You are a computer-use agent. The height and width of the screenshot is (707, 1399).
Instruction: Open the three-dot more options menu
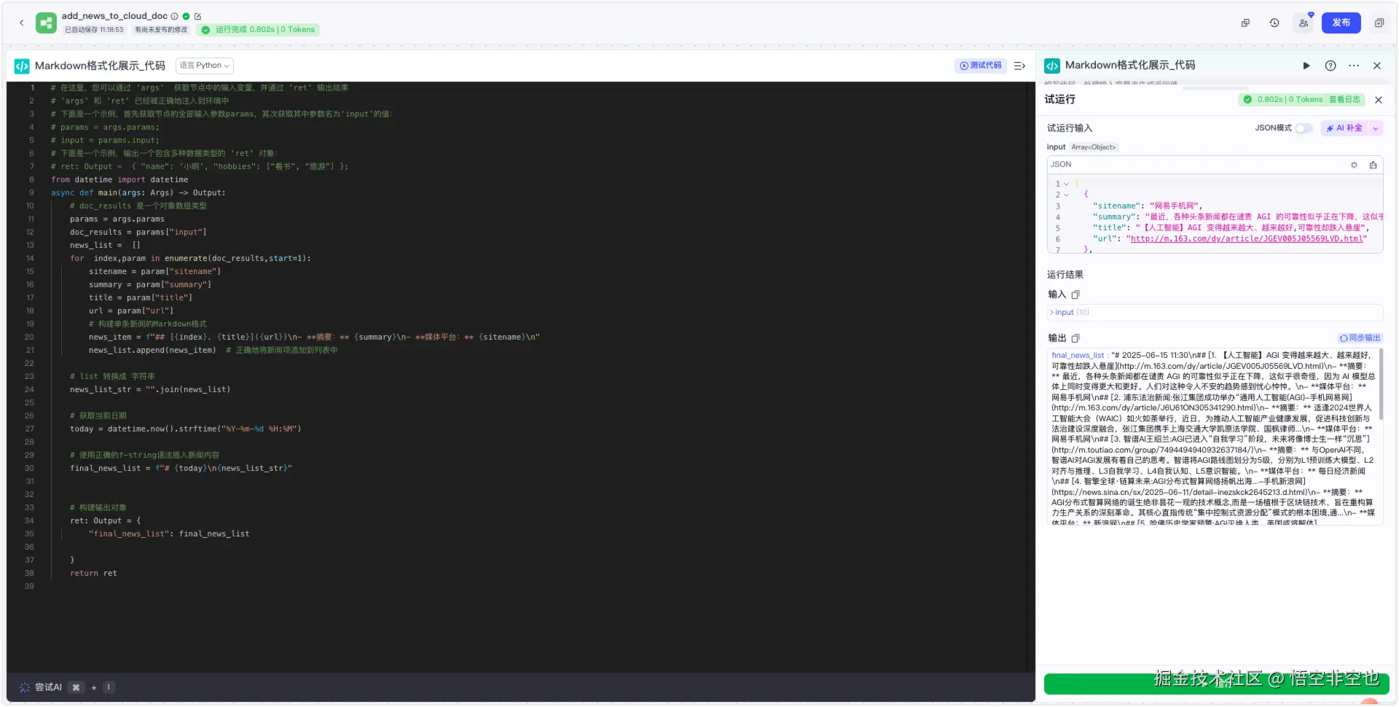[x=1354, y=66]
